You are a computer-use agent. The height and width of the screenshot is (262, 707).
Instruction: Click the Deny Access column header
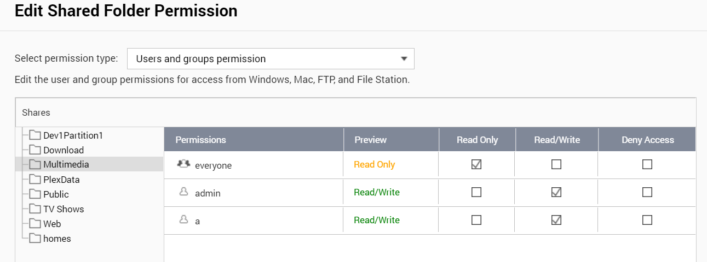pos(647,140)
